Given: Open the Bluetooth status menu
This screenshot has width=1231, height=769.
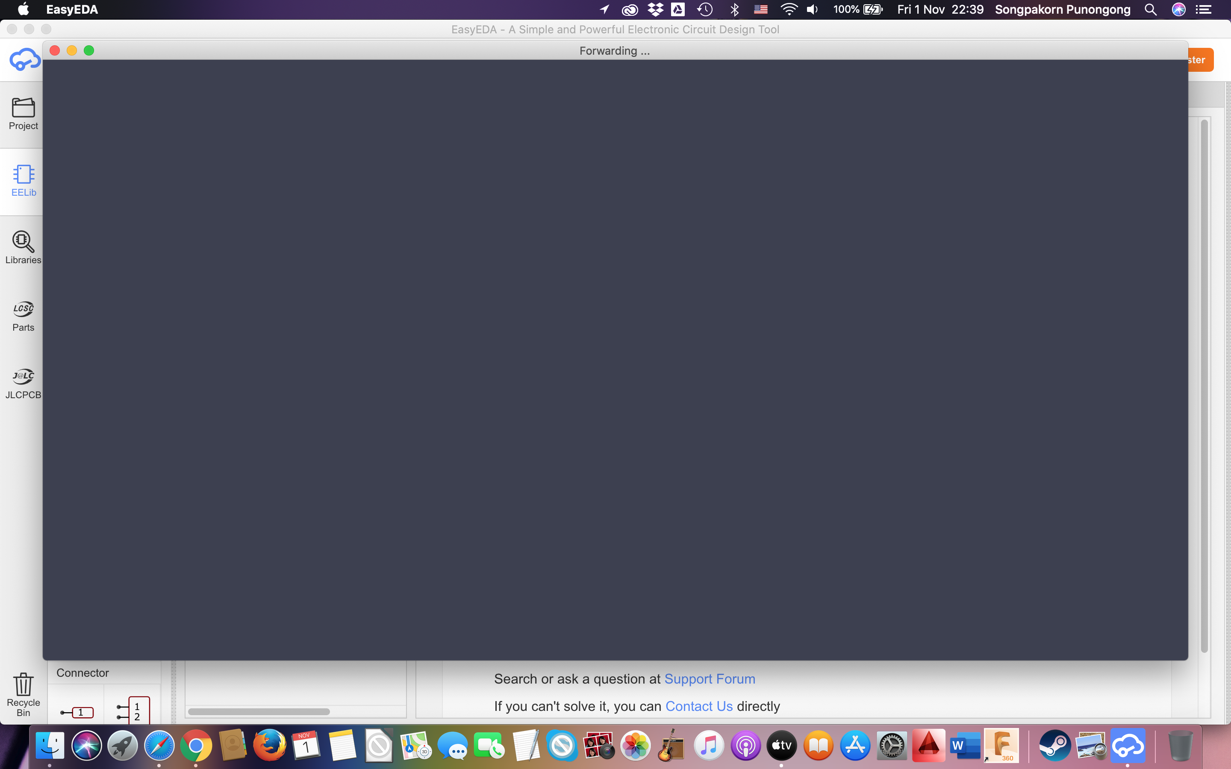Looking at the screenshot, I should point(734,9).
